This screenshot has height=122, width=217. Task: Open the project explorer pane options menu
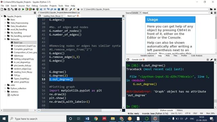[35, 13]
